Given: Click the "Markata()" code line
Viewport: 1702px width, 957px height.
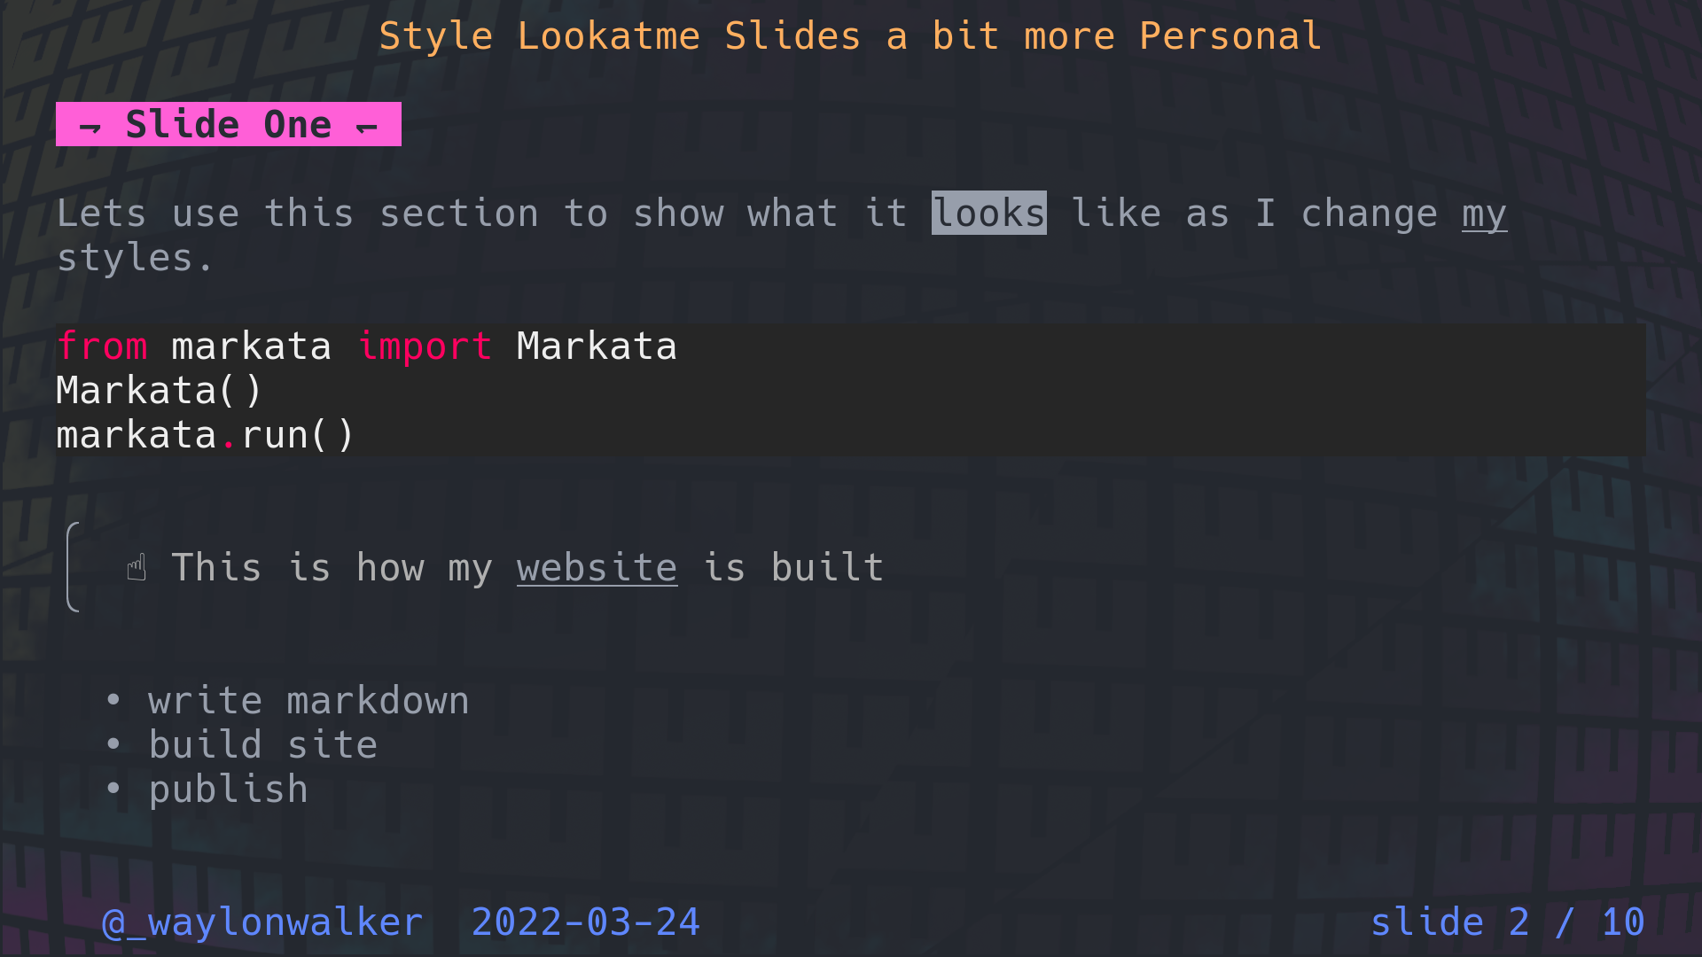Looking at the screenshot, I should pyautogui.click(x=160, y=391).
